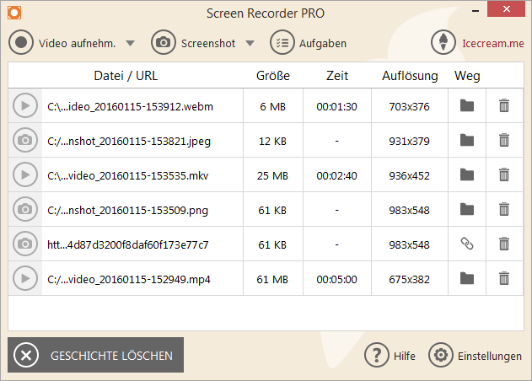The height and width of the screenshot is (381, 532).
Task: Close the Screen Recorder PRO window
Action: (x=506, y=8)
